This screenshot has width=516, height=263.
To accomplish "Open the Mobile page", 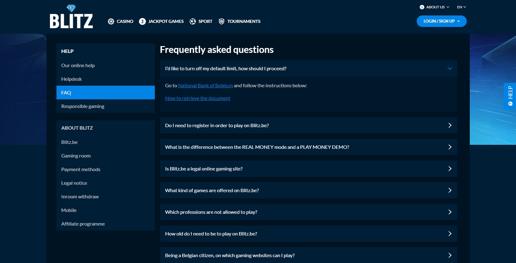I will click(x=105, y=210).
